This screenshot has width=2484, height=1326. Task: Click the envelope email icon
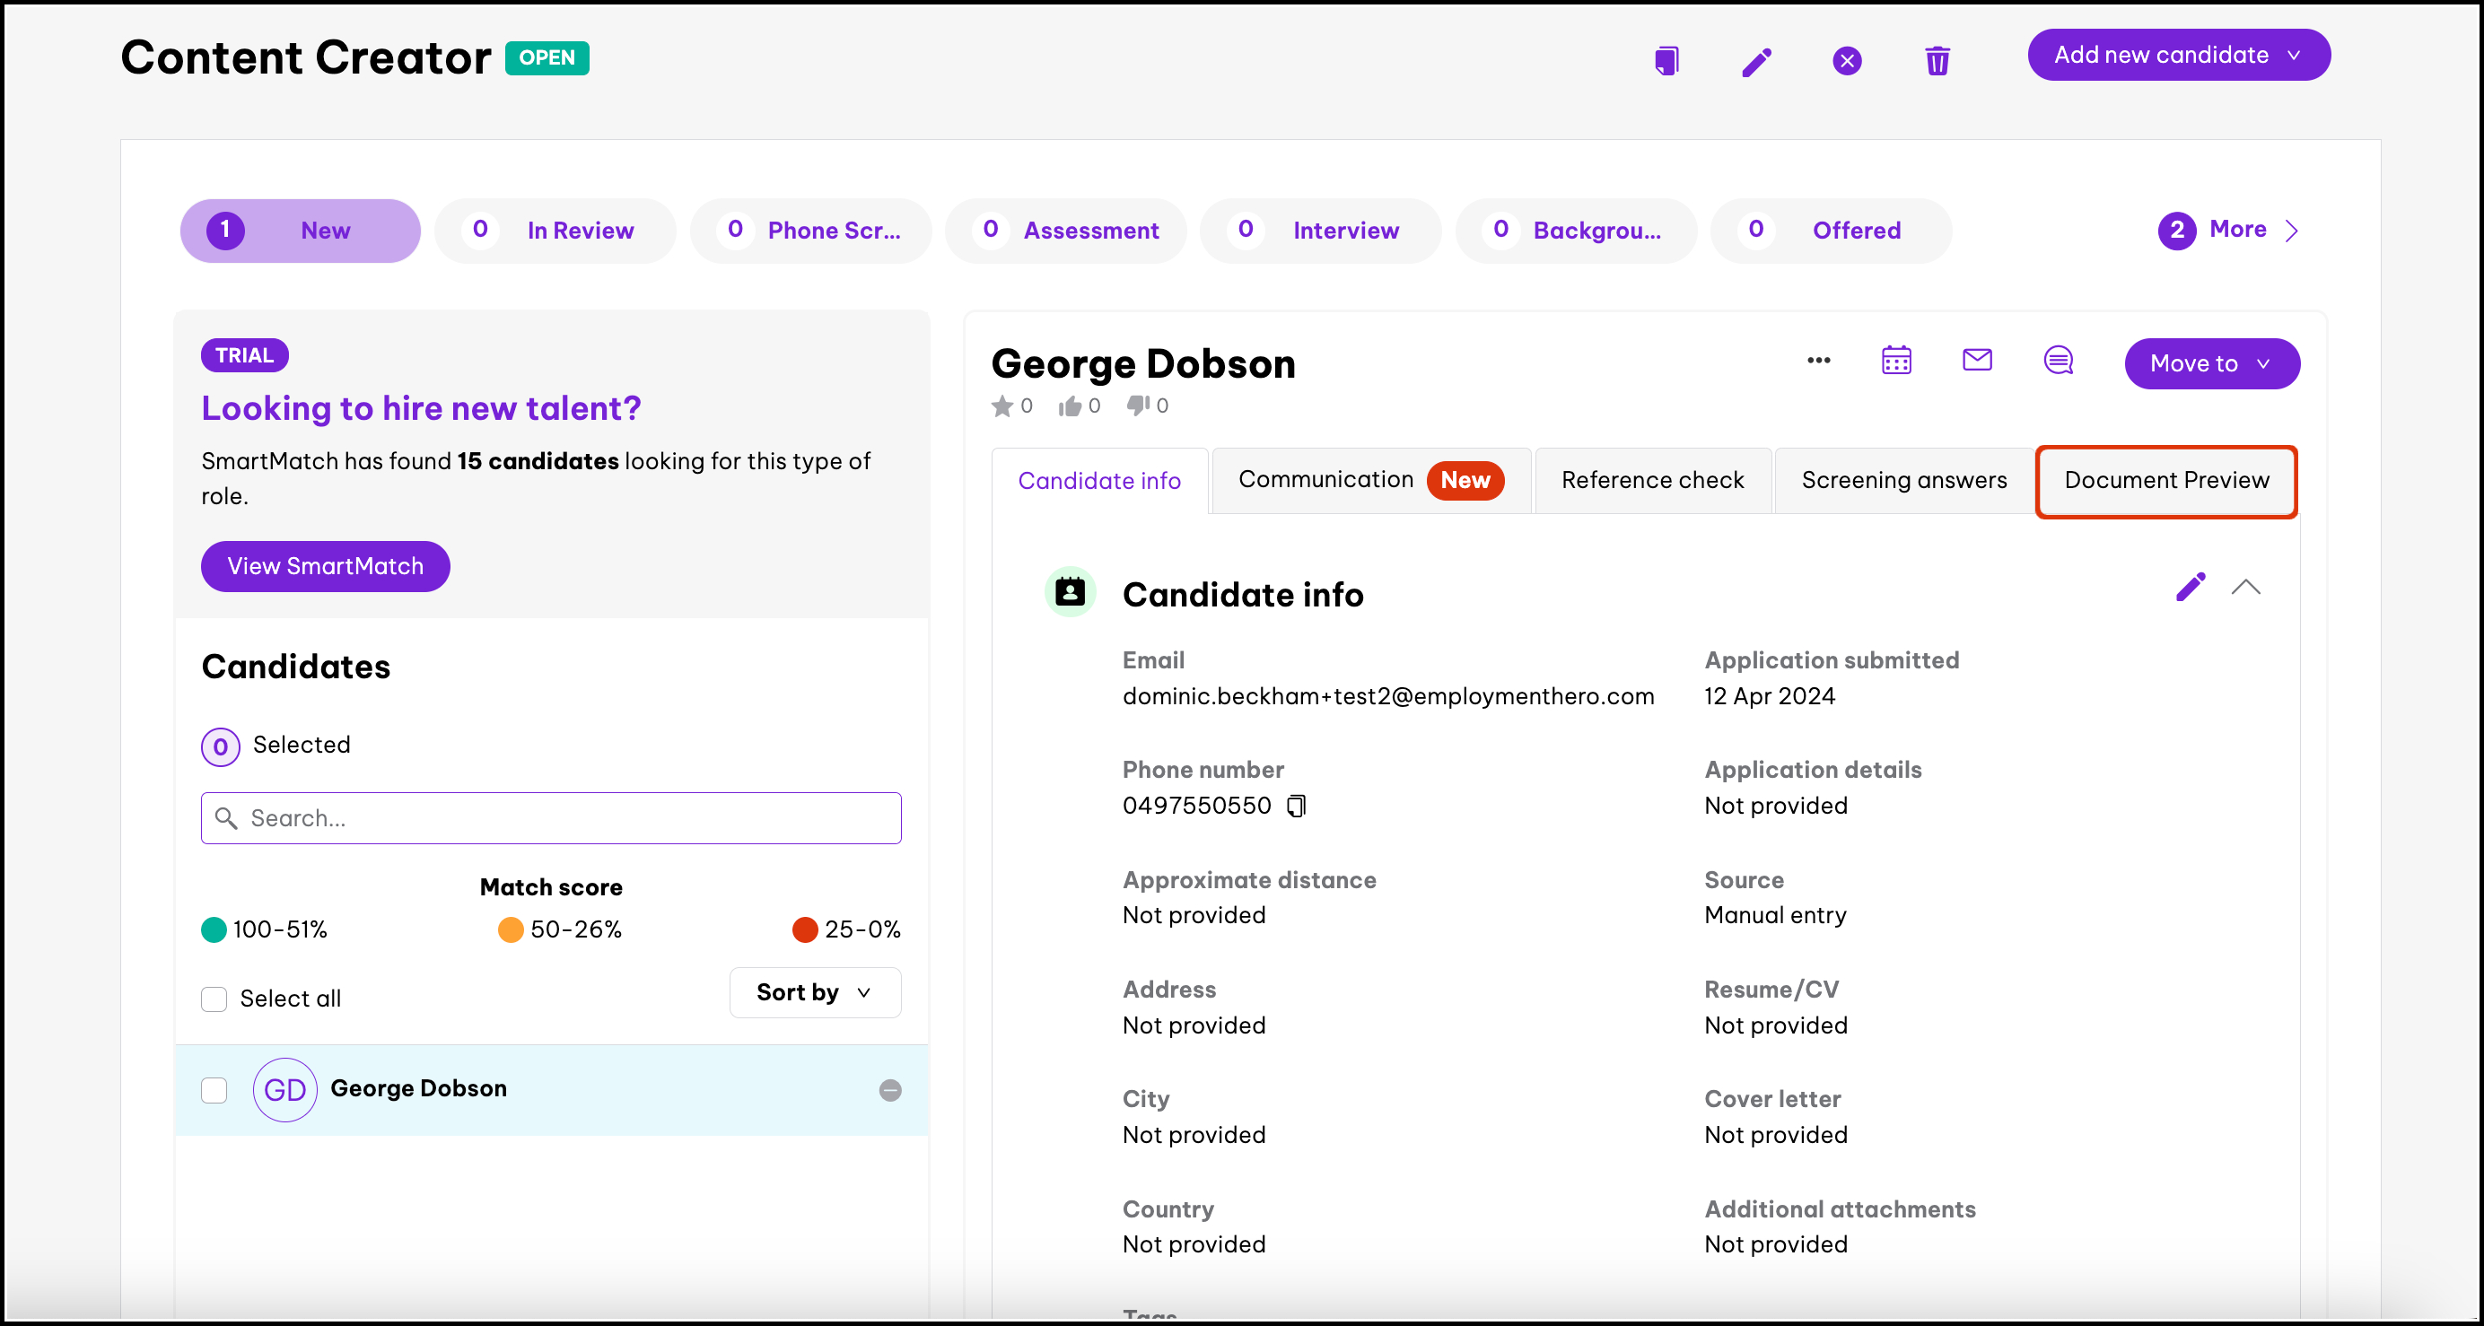click(1977, 361)
